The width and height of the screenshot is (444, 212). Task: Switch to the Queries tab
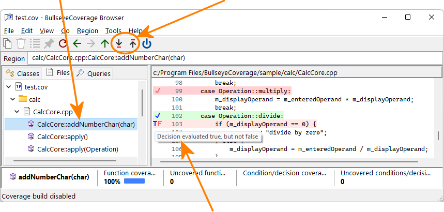point(93,73)
